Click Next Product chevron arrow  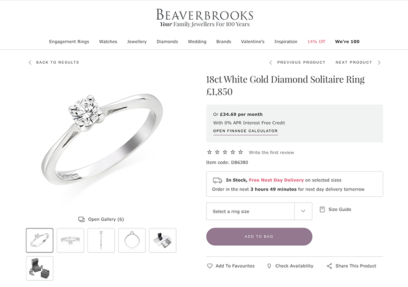pyautogui.click(x=379, y=62)
